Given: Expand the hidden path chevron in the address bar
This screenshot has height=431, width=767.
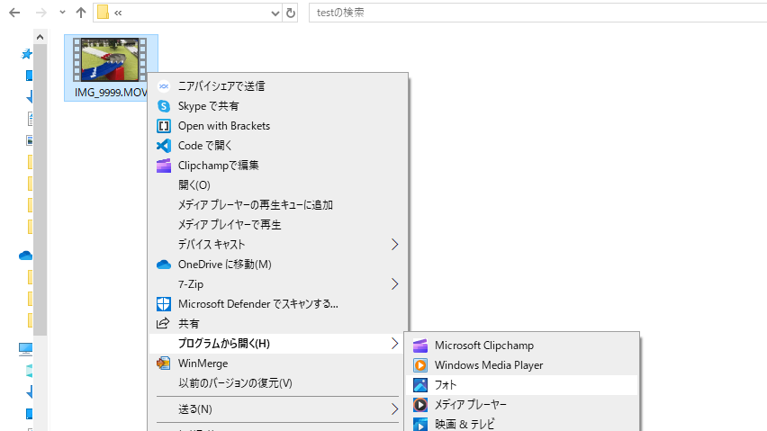Looking at the screenshot, I should [118, 13].
